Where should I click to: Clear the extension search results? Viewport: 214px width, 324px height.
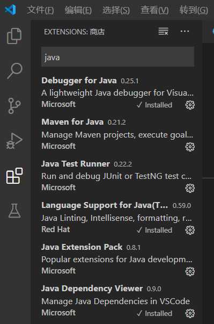point(163,31)
